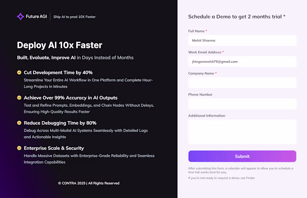Viewport: 307px width, 198px height.
Task: Select the Company Name input box
Action: pyautogui.click(x=242, y=83)
